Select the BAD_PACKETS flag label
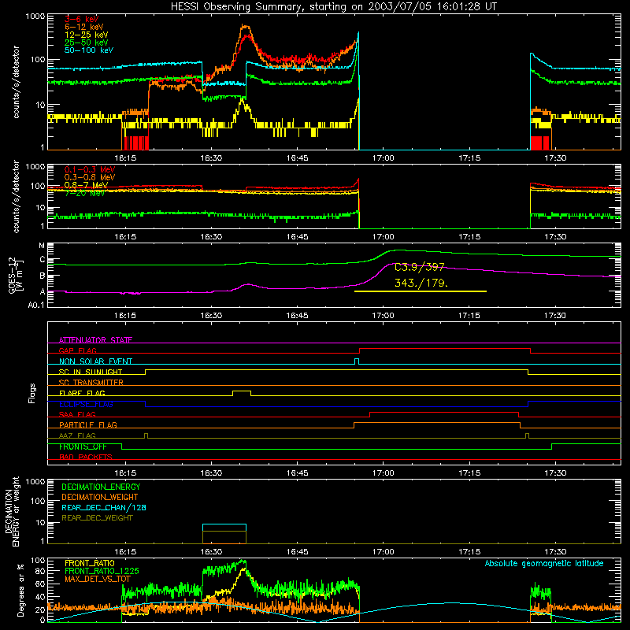Screen dimensions: 630x630 click(86, 457)
